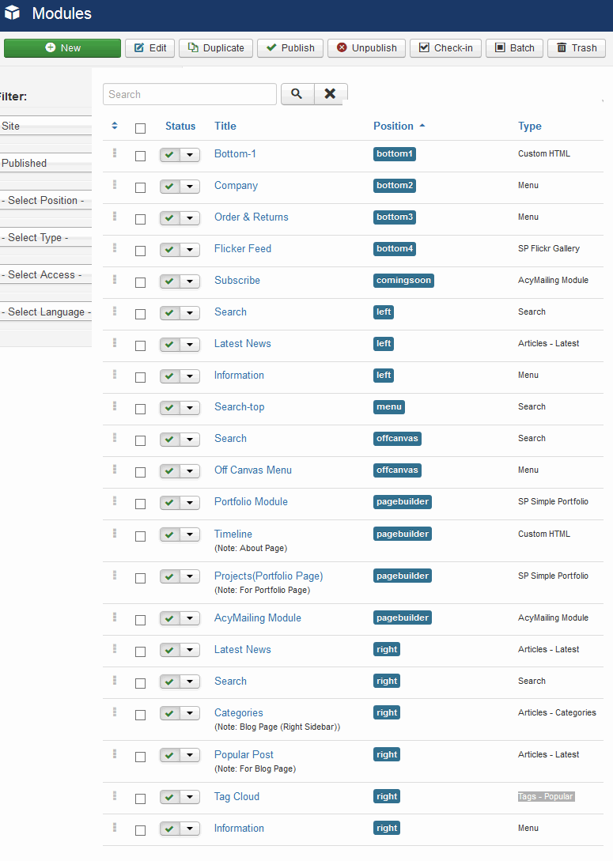Click the Modules cube icon in header

pos(12,13)
